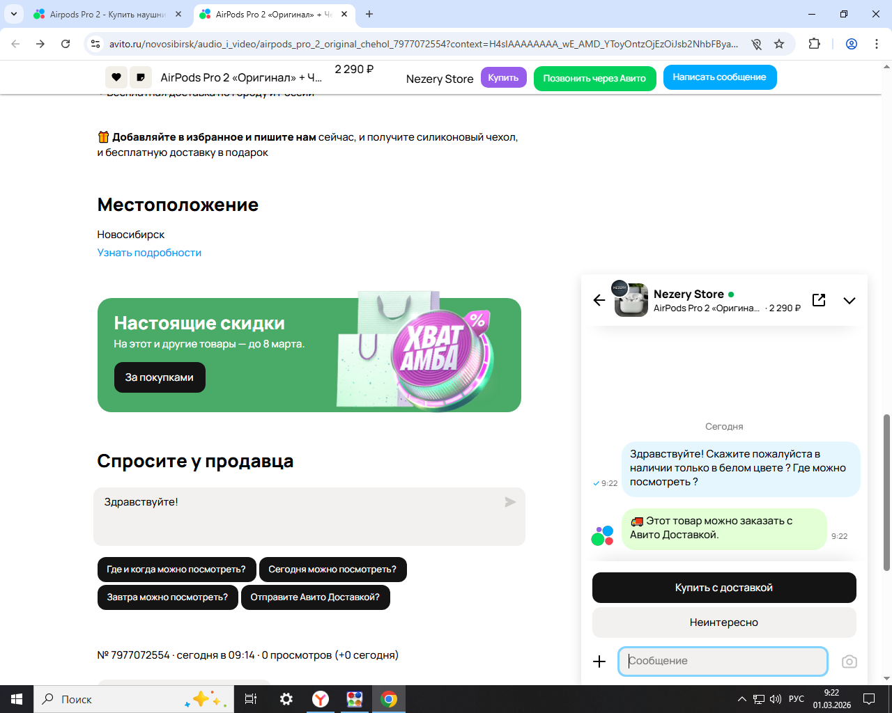Focus the 'Сообщение' chat input field
Viewport: 892px width, 713px height.
click(x=723, y=661)
